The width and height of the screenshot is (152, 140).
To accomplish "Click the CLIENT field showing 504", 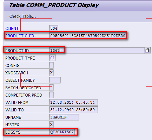I will (x=54, y=28).
